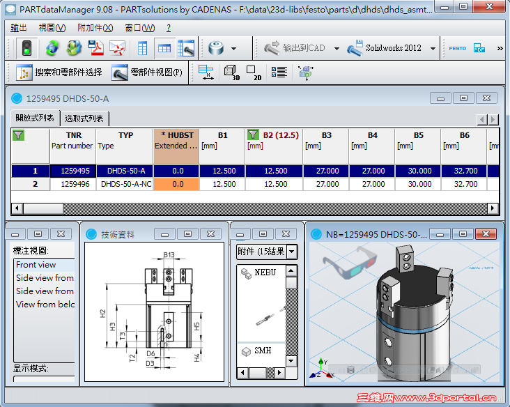
Task: Click the 輸出到CAD export button
Action: click(294, 48)
